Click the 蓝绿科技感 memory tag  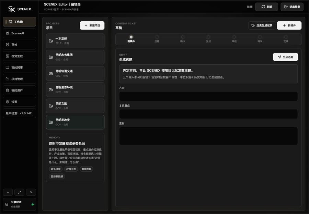click(57, 176)
